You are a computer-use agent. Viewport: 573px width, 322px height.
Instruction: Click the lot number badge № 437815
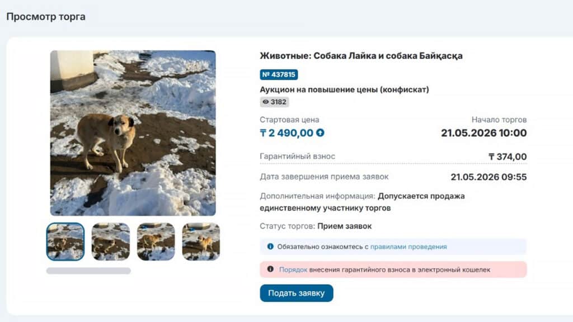point(279,74)
